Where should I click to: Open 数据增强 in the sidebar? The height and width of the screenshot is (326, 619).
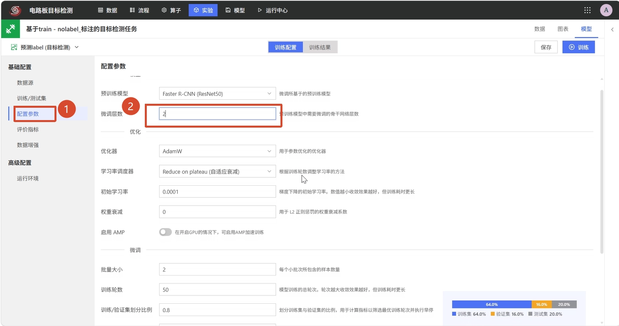[x=28, y=145]
